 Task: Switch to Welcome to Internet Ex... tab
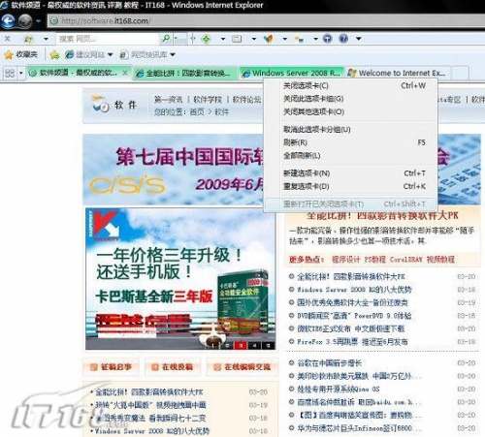click(x=398, y=73)
